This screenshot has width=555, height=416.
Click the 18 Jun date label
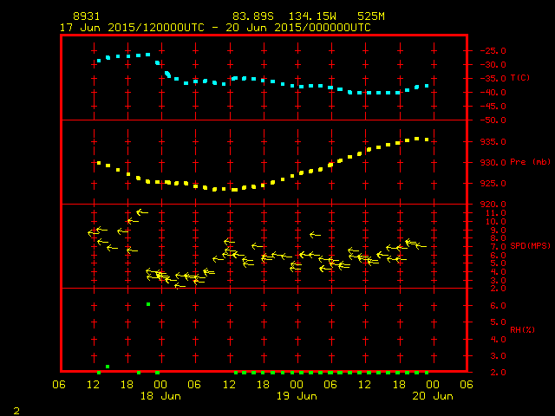tap(157, 395)
